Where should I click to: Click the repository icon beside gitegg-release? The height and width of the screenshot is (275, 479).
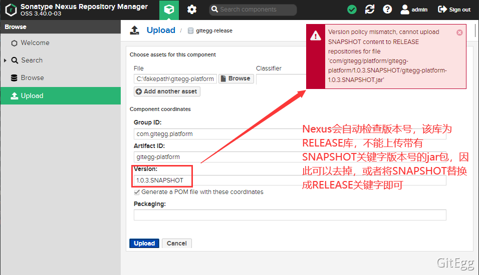pos(190,31)
